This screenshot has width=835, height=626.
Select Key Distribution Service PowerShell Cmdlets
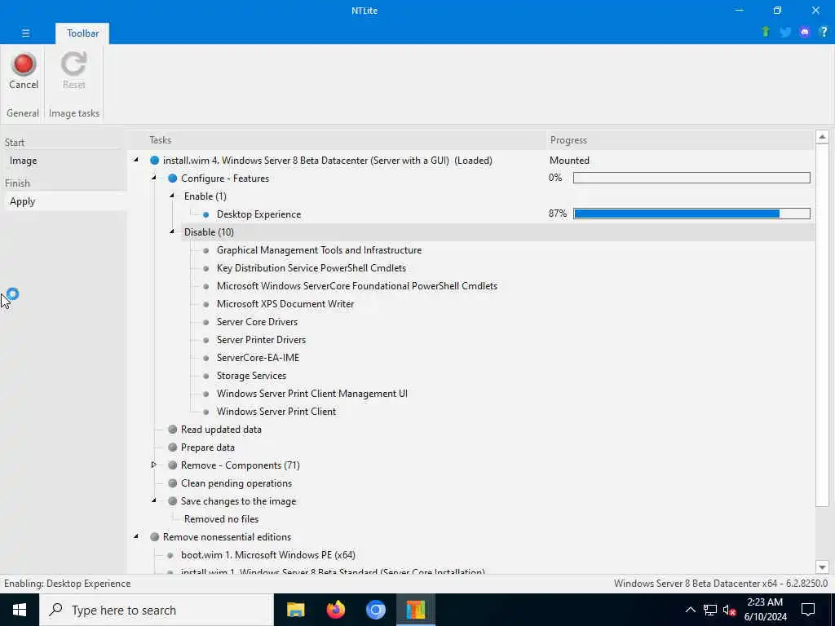tap(311, 268)
